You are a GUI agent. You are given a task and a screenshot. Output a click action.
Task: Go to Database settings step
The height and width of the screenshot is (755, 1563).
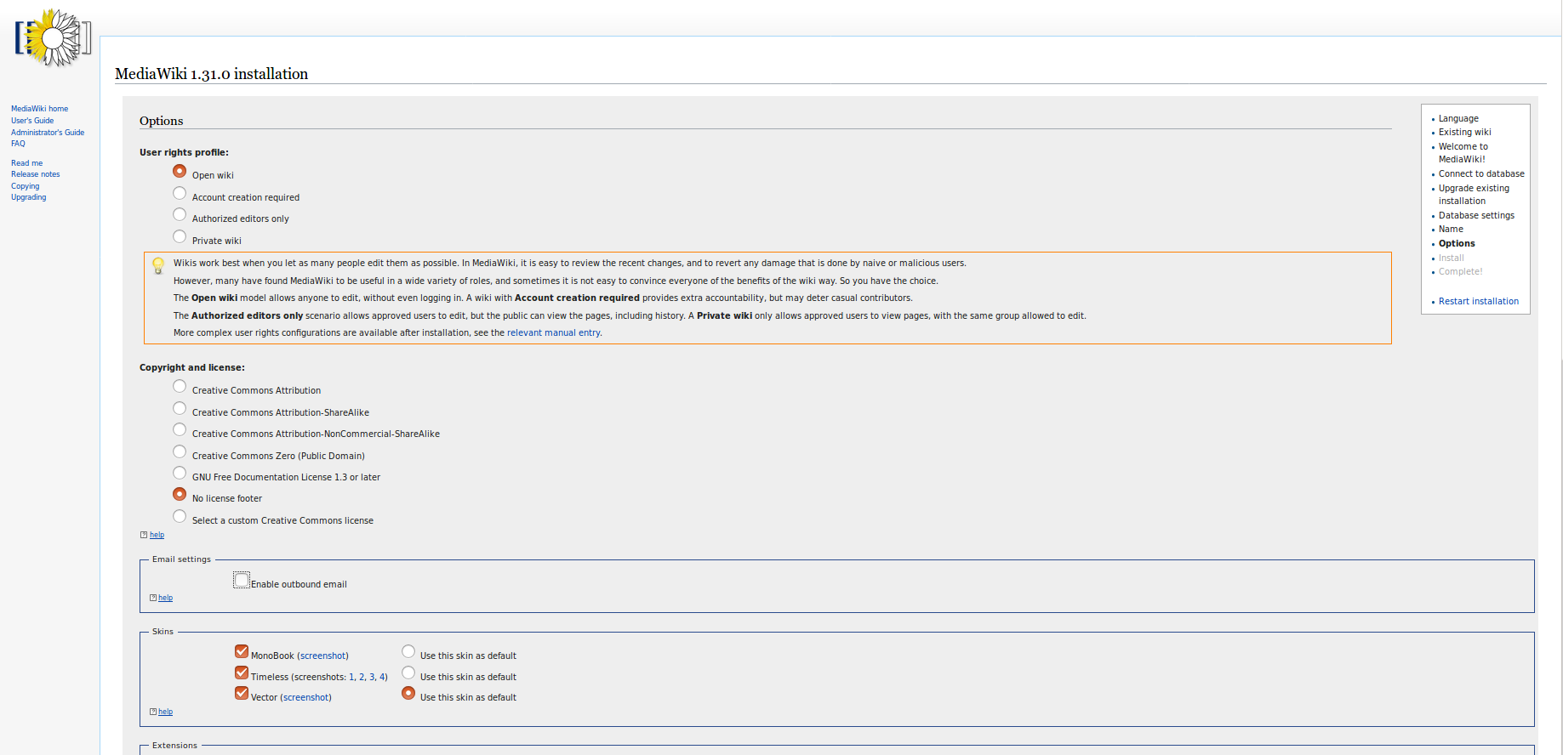(x=1476, y=215)
